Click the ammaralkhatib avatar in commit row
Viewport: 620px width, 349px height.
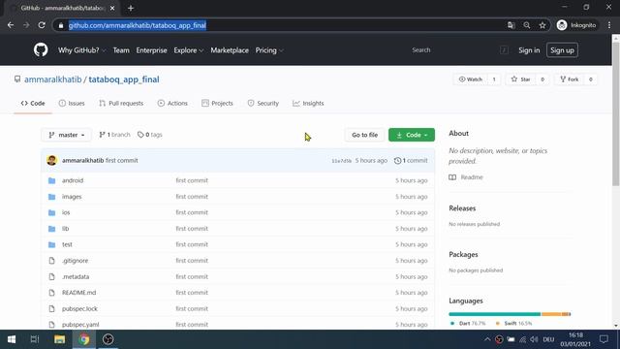click(51, 160)
